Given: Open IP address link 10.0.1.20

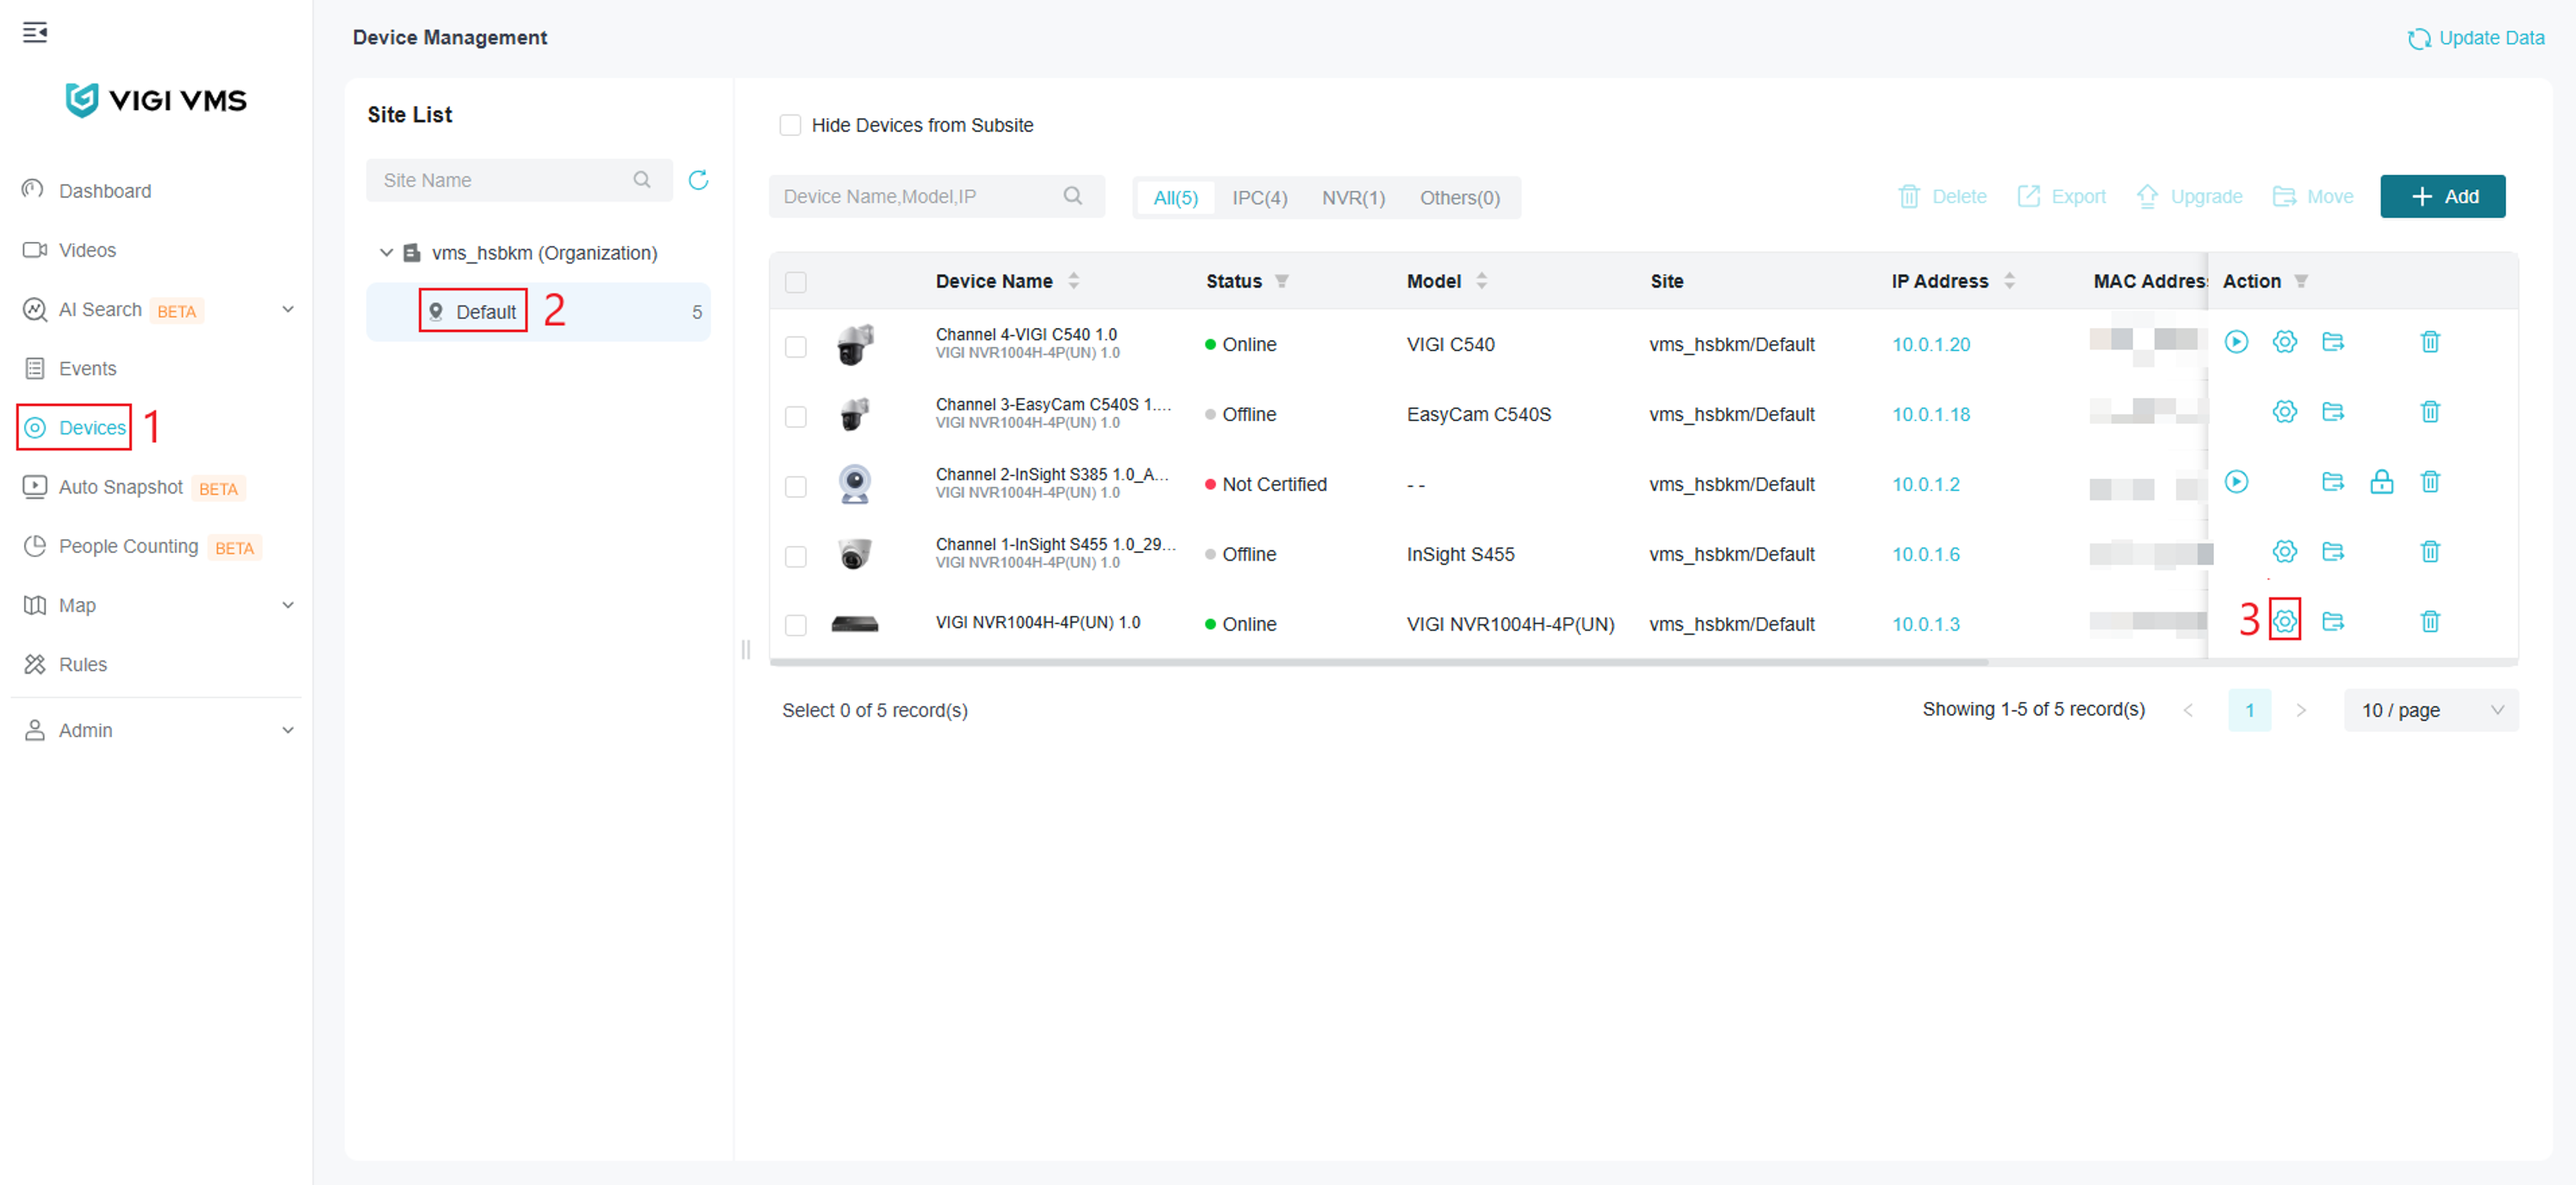Looking at the screenshot, I should point(1930,344).
